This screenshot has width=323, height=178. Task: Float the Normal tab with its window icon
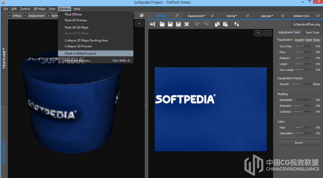[248, 16]
